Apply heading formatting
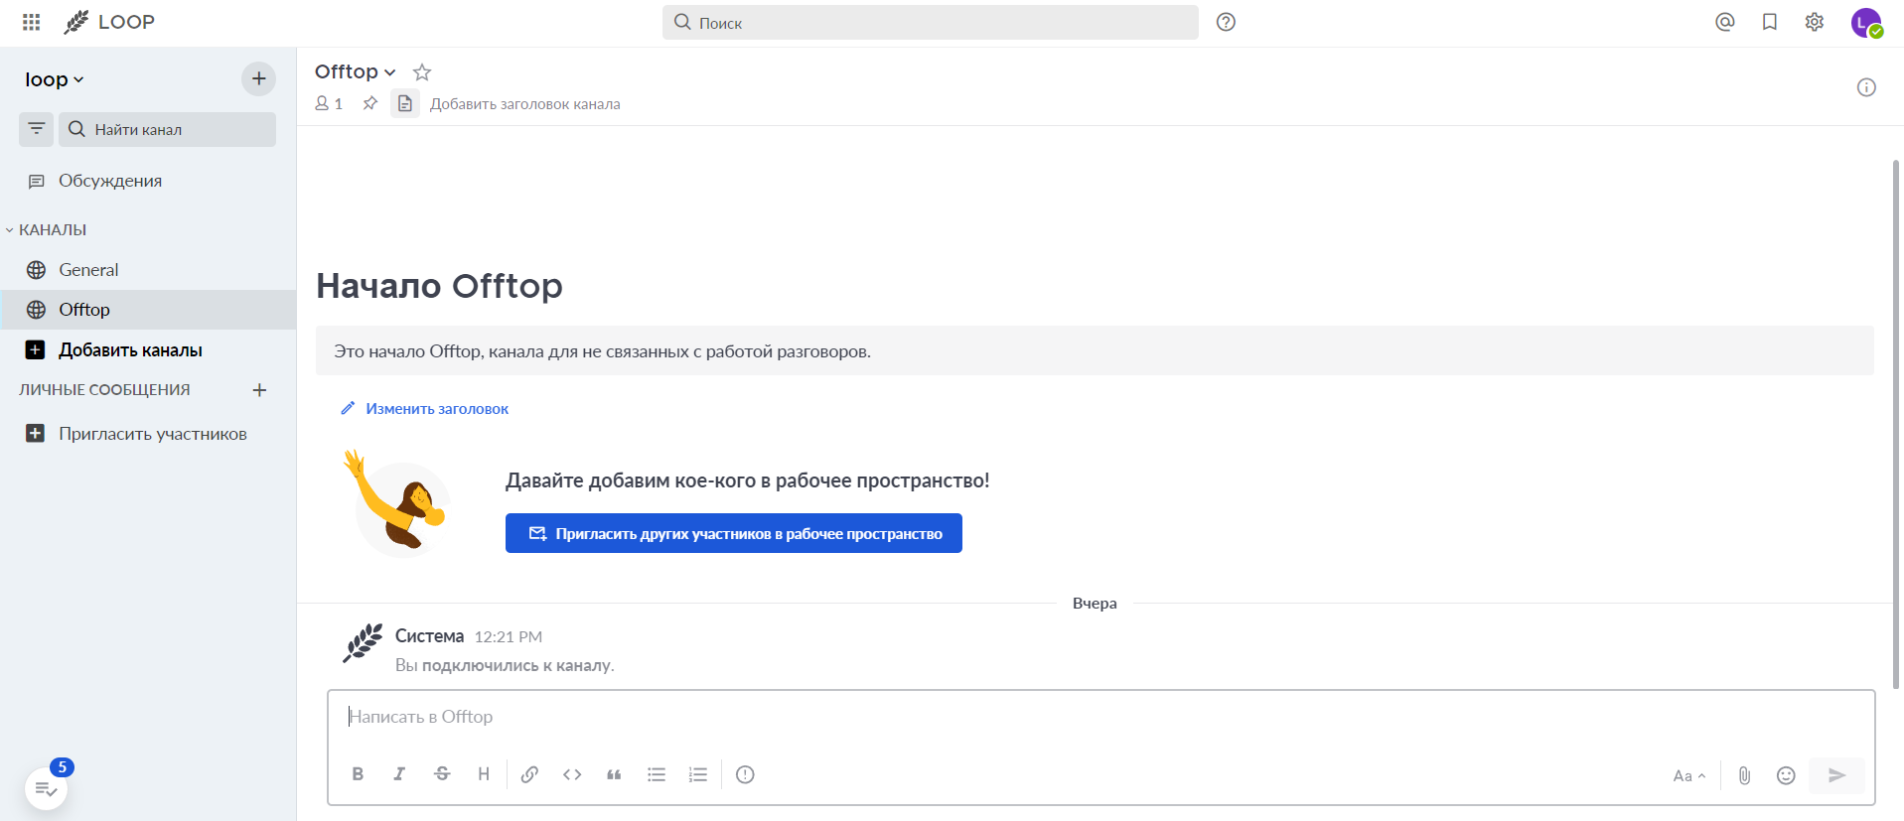The width and height of the screenshot is (1904, 821). (x=484, y=774)
